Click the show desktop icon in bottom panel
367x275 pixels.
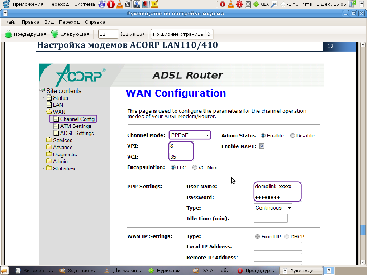click(x=5, y=271)
